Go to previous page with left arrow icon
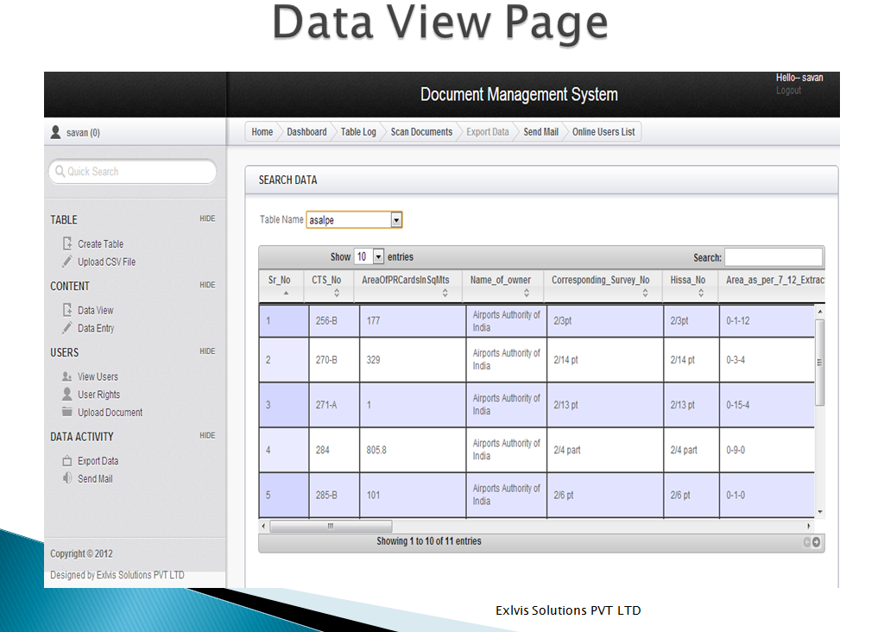This screenshot has width=884, height=632. (807, 542)
